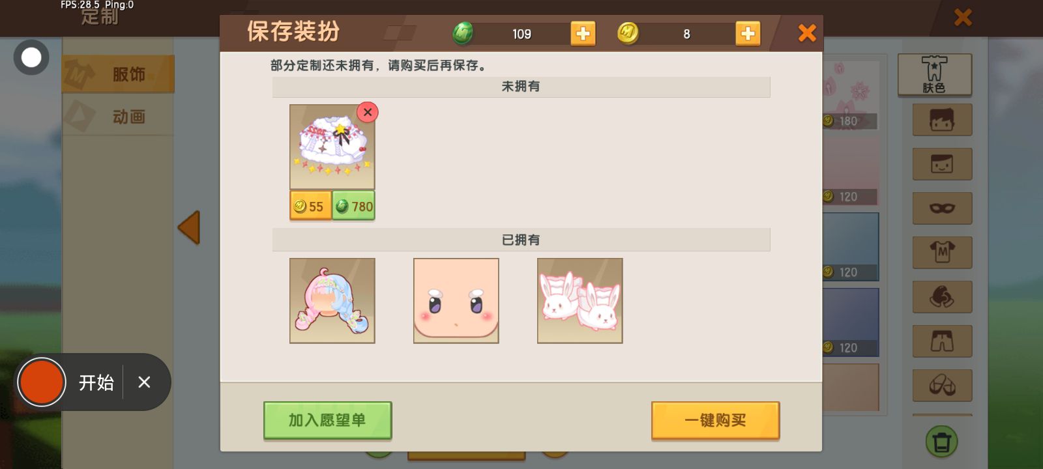Select the shoes category icon

942,386
